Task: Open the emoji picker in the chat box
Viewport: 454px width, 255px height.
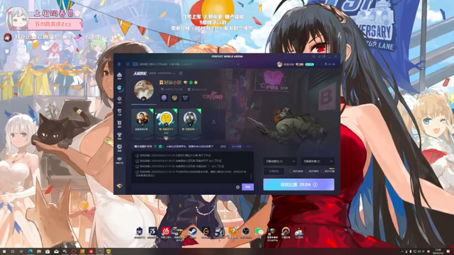Action: pyautogui.click(x=238, y=187)
